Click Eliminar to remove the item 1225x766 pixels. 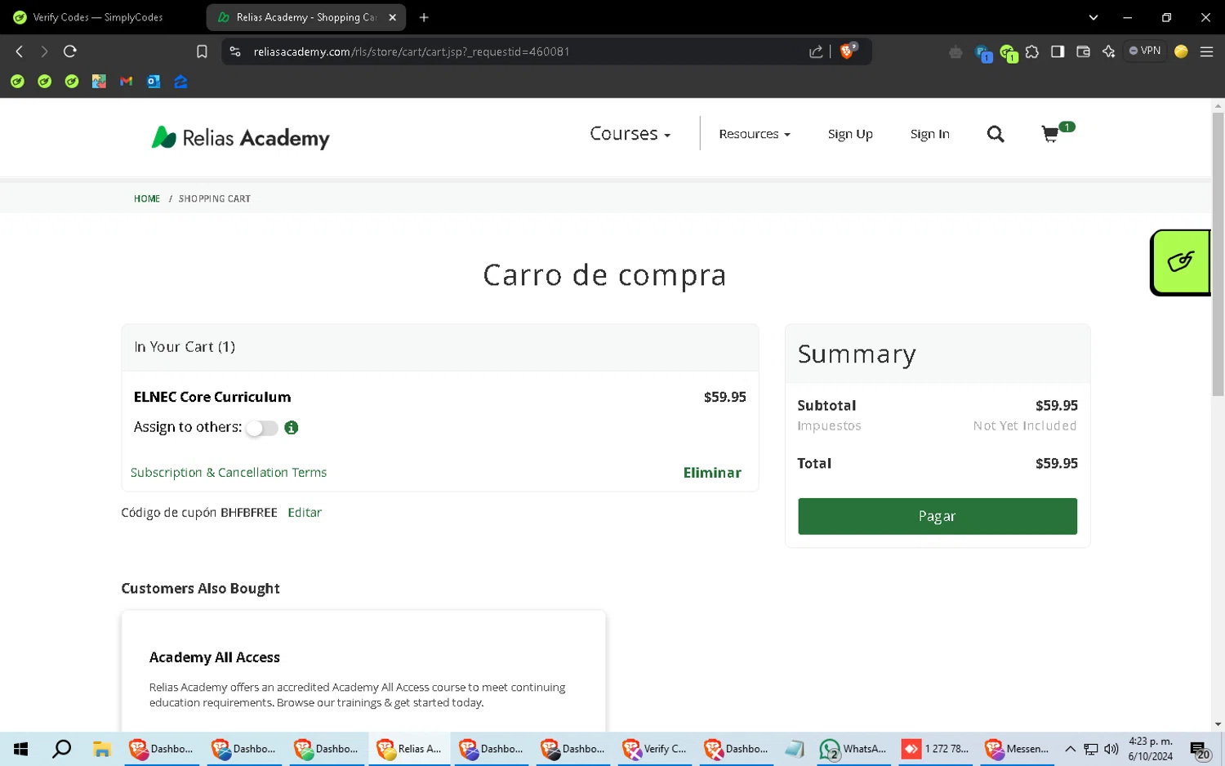tap(712, 473)
